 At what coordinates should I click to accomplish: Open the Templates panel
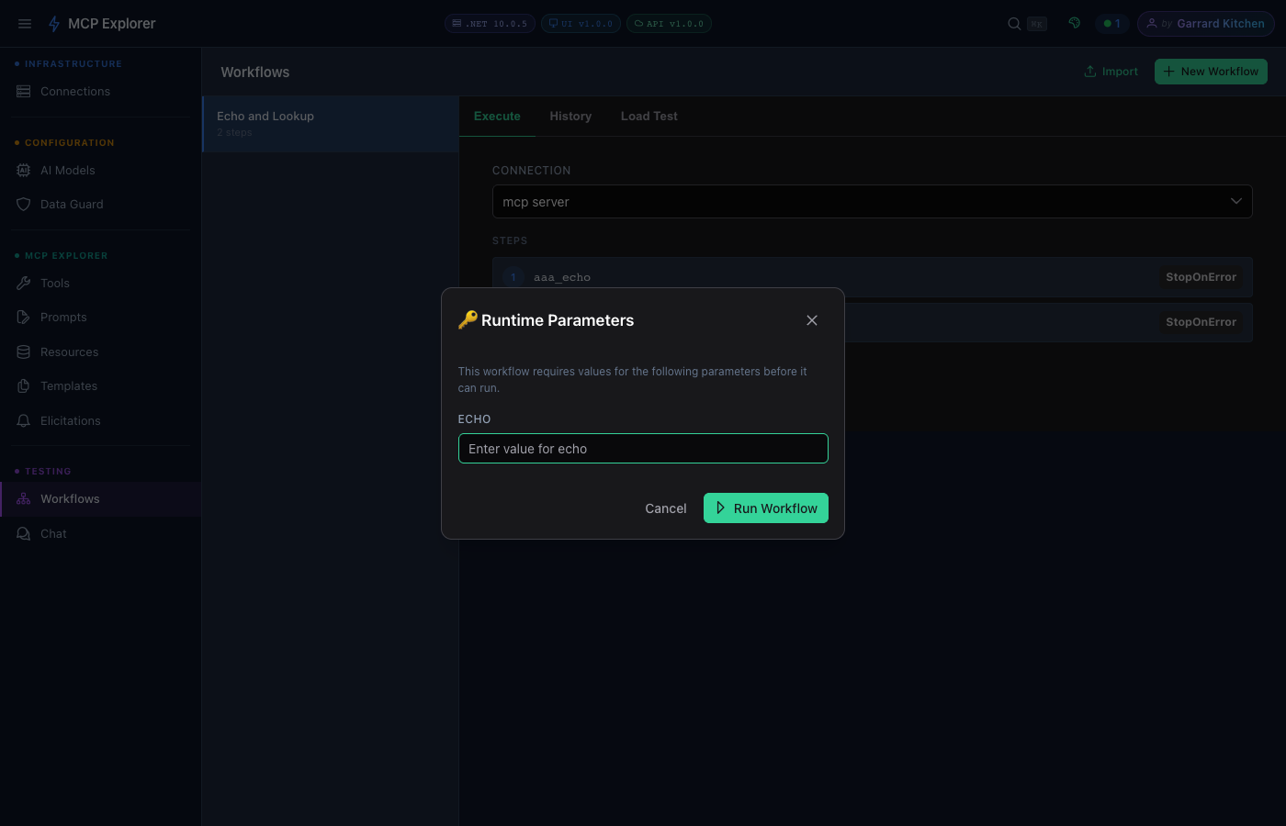coord(24,385)
